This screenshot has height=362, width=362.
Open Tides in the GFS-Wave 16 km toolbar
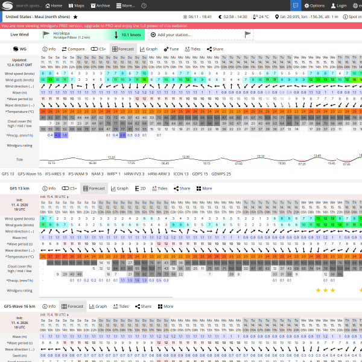point(121,306)
